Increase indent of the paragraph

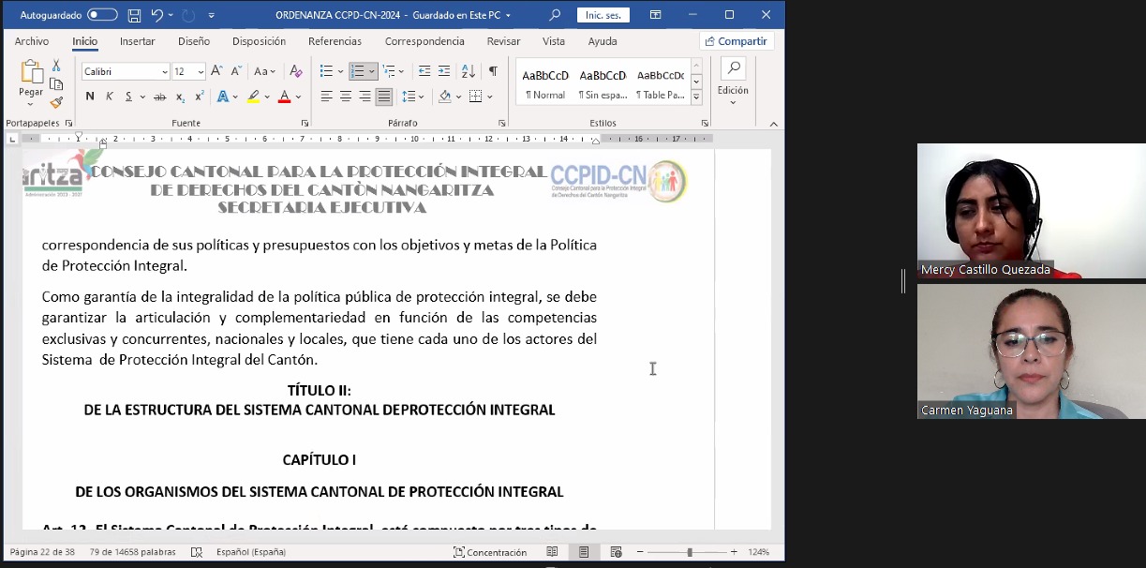pyautogui.click(x=444, y=71)
